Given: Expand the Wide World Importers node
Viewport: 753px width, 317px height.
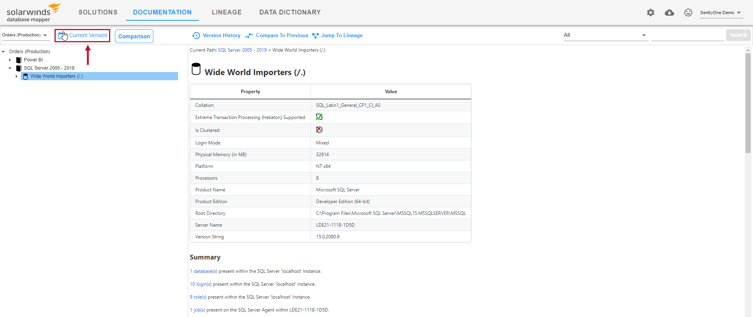Looking at the screenshot, I should tap(16, 76).
